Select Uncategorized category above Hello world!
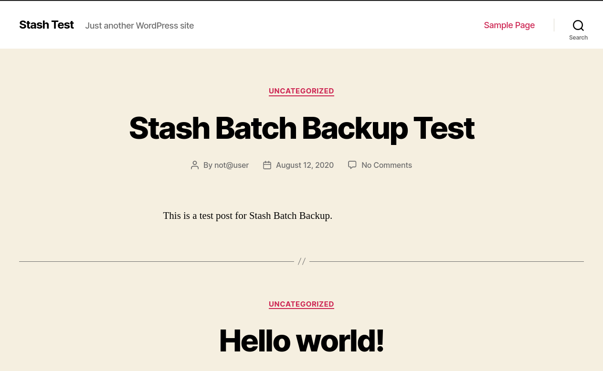The width and height of the screenshot is (603, 371). click(301, 304)
